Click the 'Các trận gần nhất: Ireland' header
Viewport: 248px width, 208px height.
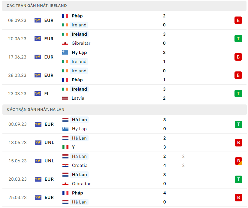click(x=37, y=6)
